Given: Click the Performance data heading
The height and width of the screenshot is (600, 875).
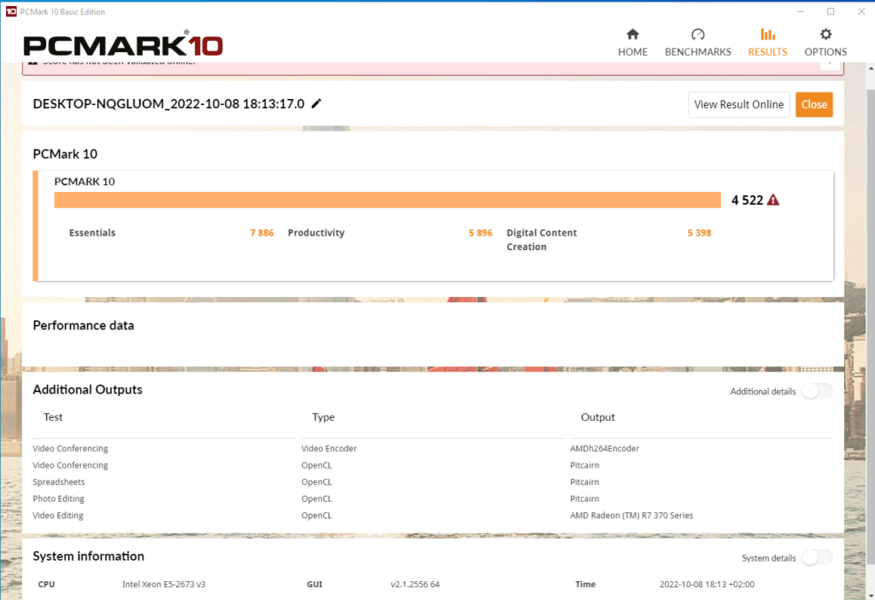Looking at the screenshot, I should click(x=83, y=325).
